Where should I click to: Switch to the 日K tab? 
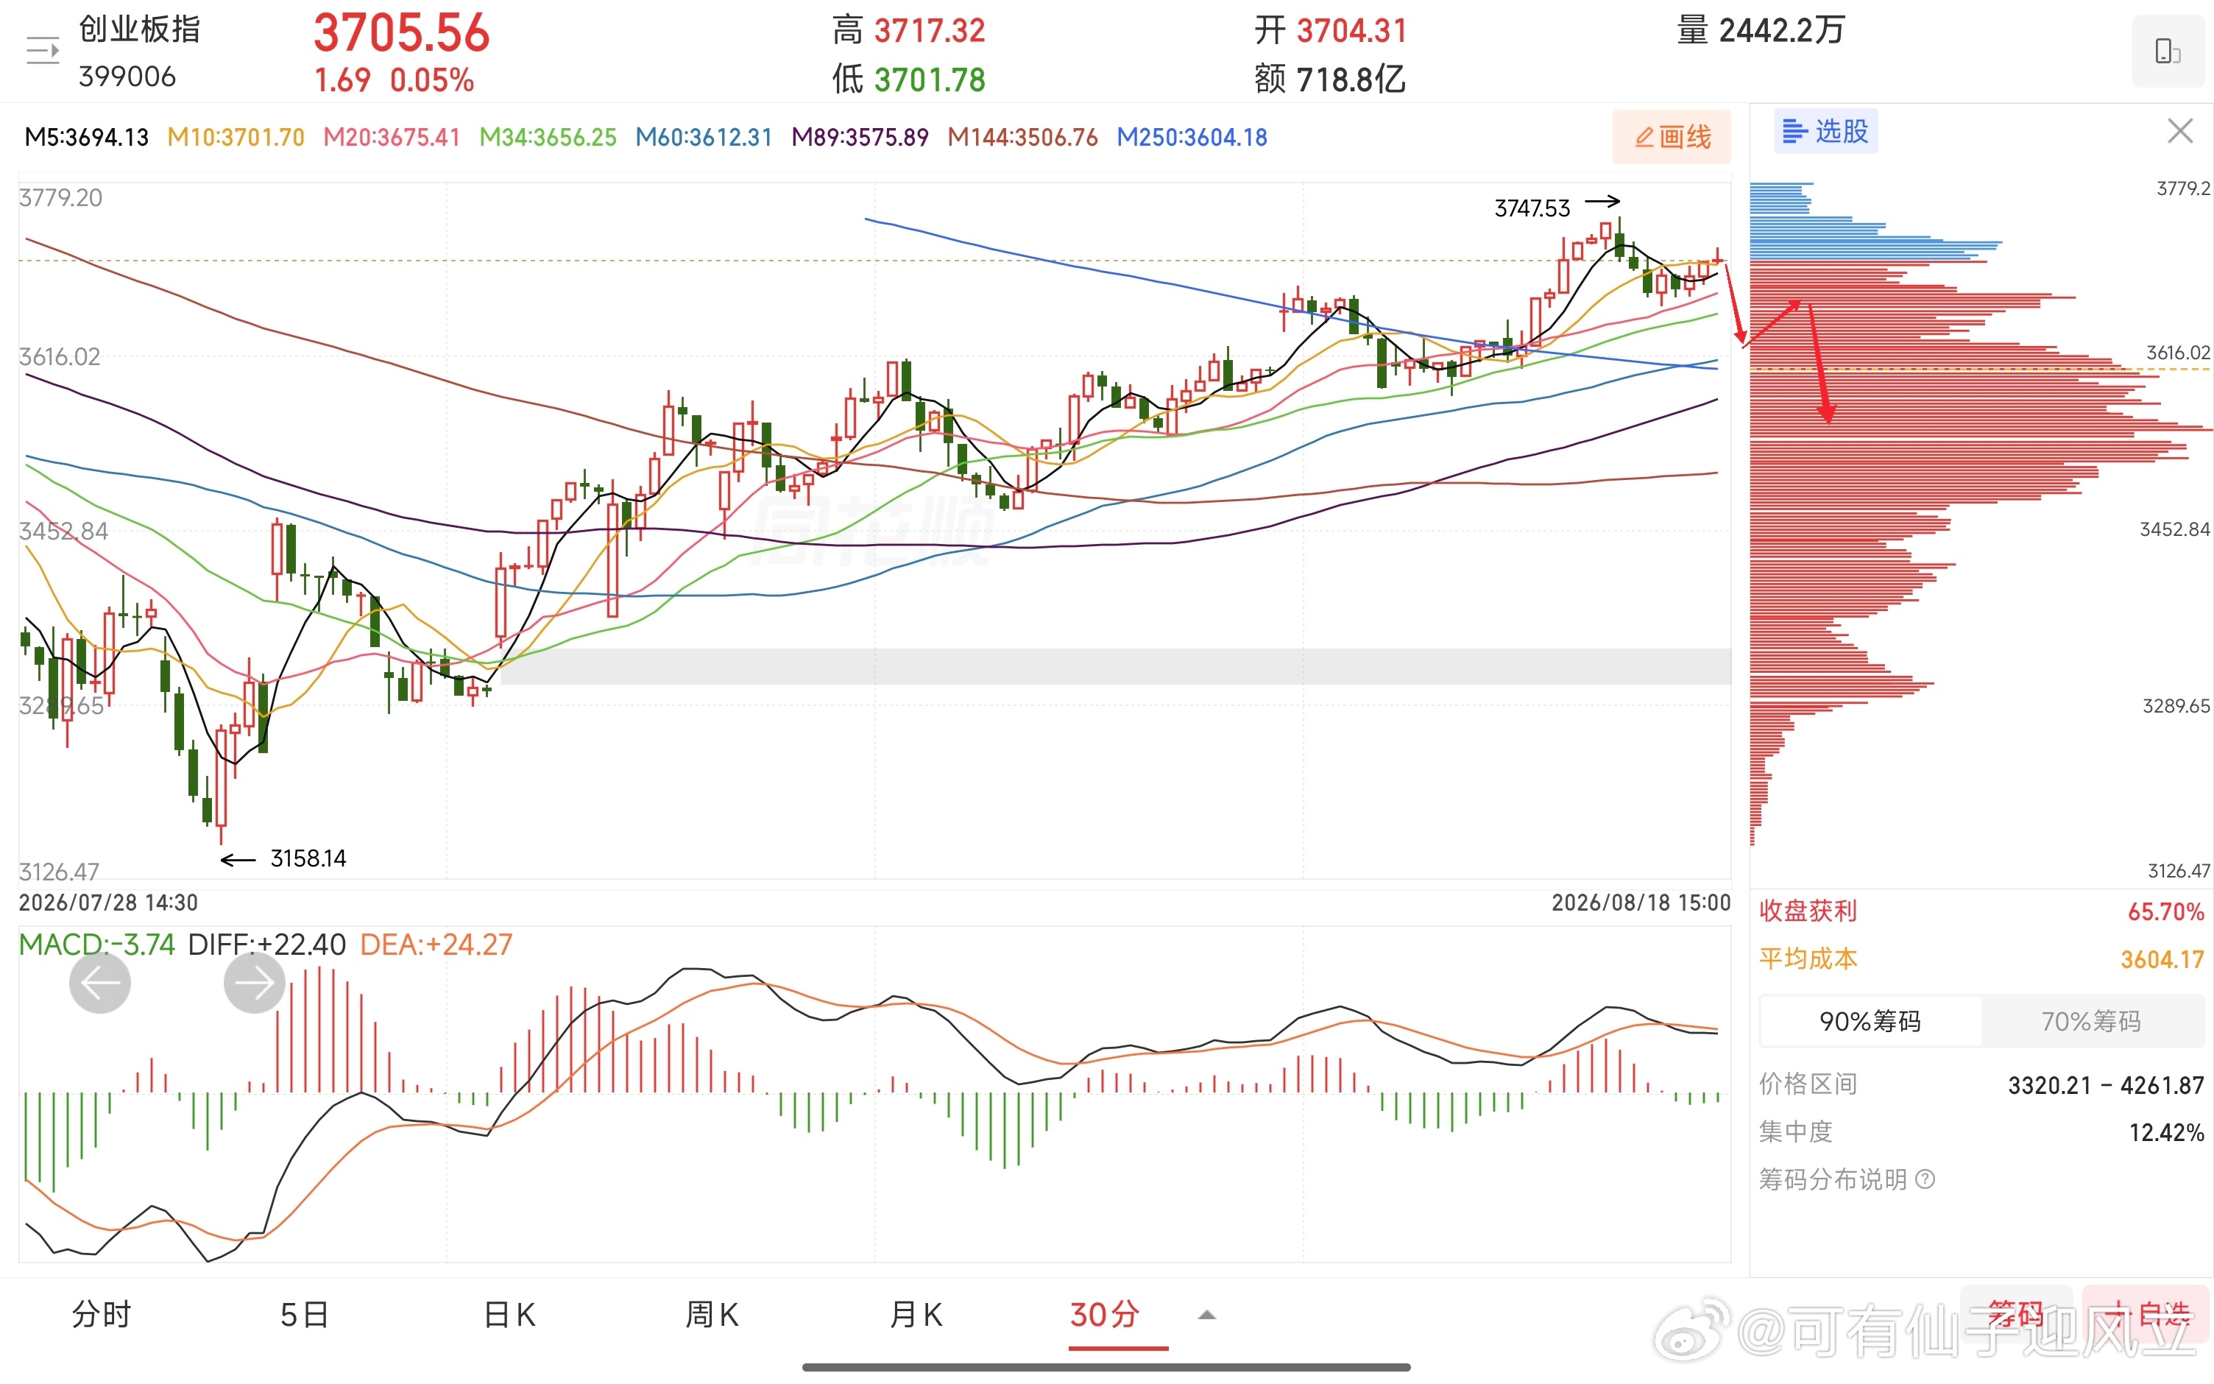509,1316
